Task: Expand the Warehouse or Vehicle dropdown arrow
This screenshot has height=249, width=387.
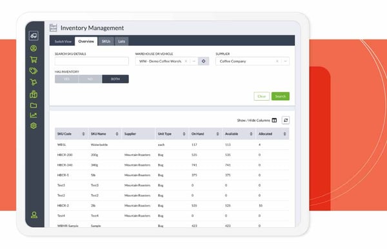Action: 194,61
